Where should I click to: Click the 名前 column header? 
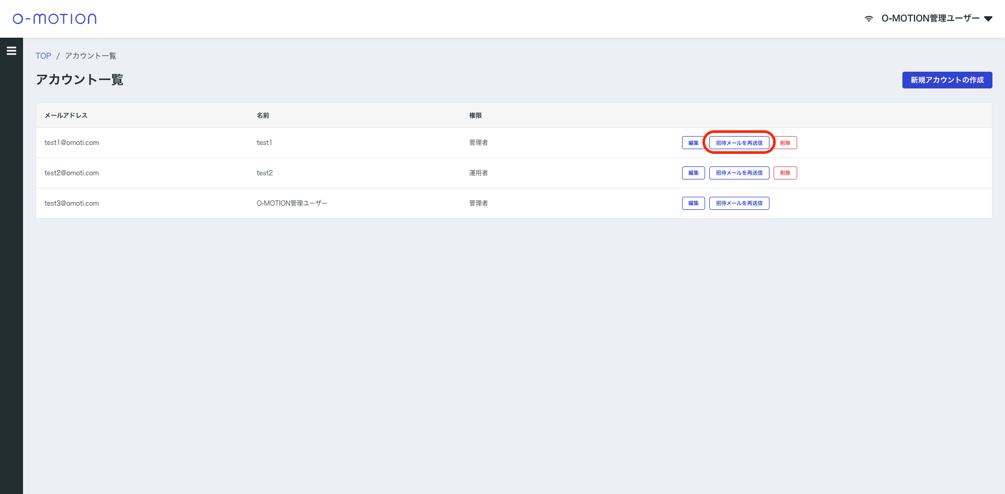point(263,116)
